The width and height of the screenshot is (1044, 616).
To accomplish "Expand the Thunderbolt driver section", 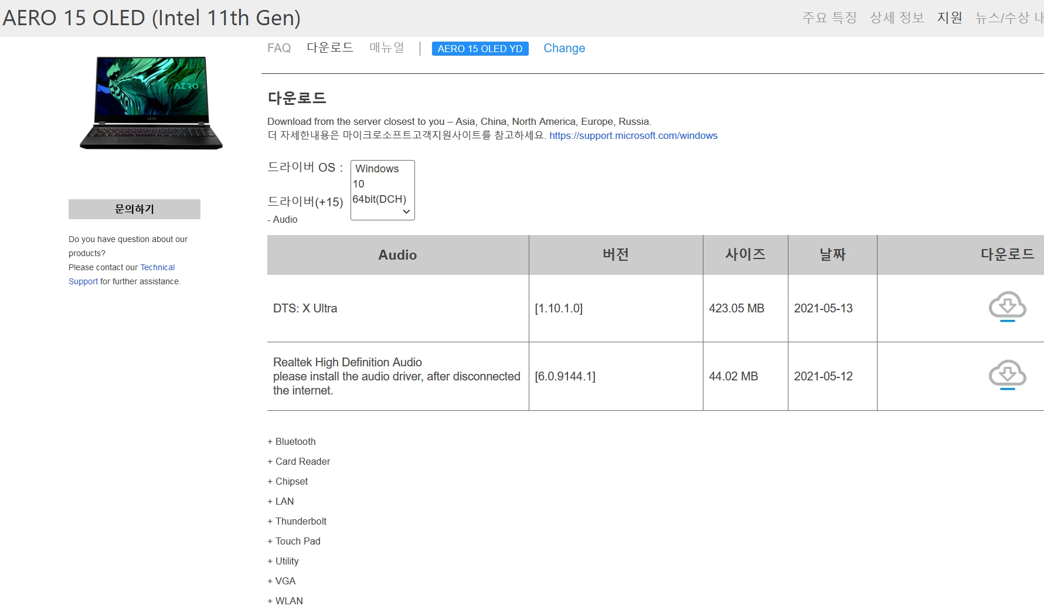I will [x=297, y=521].
